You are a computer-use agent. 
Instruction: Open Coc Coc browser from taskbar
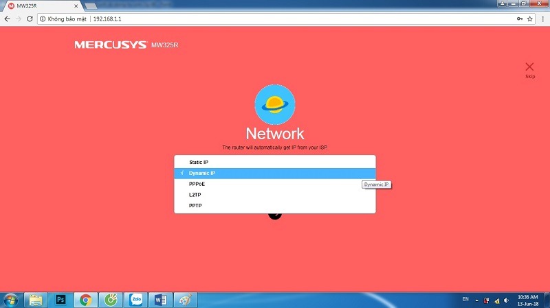tap(111, 300)
